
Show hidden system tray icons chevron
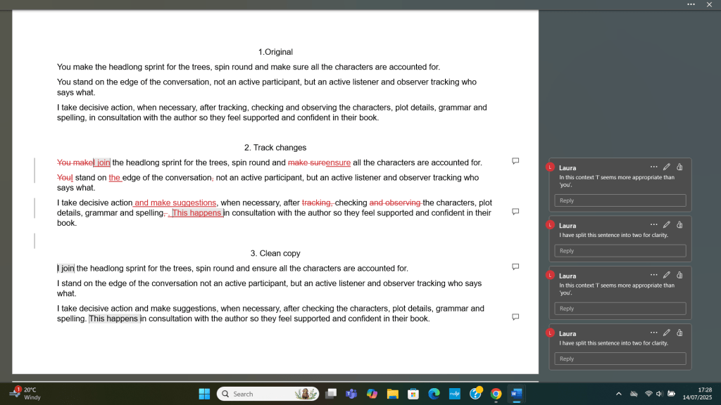619,394
